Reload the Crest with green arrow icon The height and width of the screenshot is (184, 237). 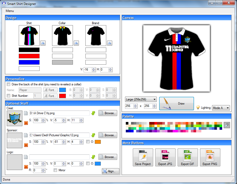pyautogui.click(x=93, y=113)
